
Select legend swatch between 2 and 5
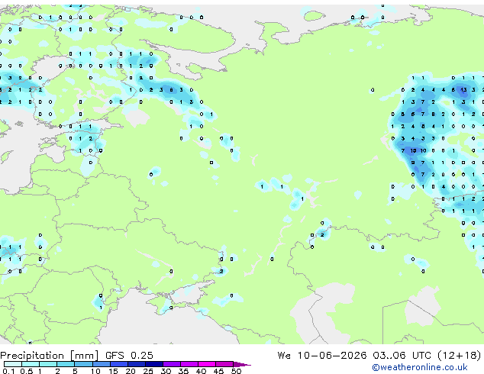[x=66, y=364]
